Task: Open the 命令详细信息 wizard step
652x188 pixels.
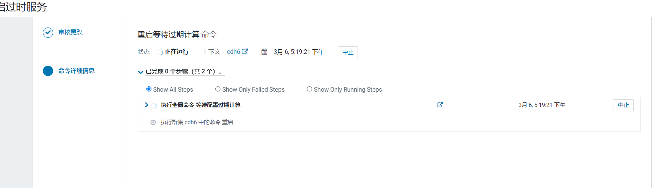Action: (x=76, y=71)
